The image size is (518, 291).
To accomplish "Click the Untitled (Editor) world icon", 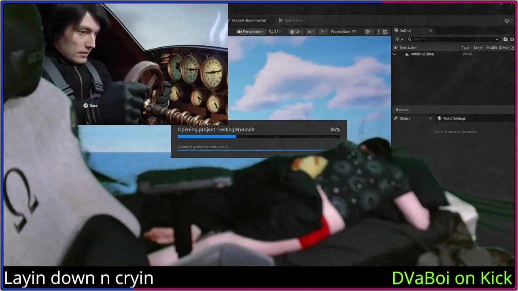I will (x=407, y=54).
